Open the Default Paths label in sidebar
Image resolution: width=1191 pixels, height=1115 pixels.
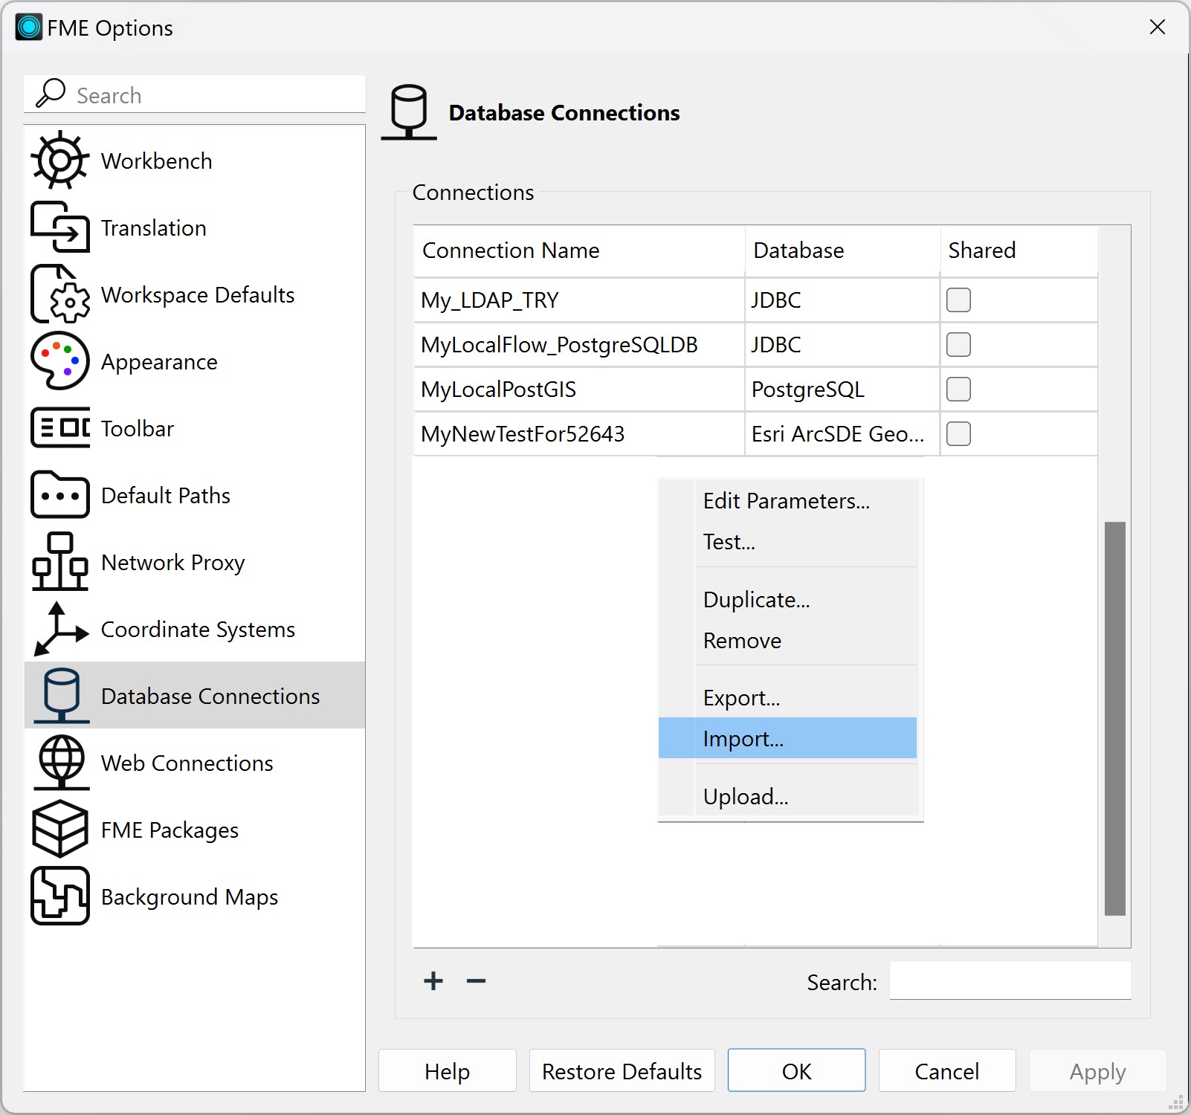[166, 496]
